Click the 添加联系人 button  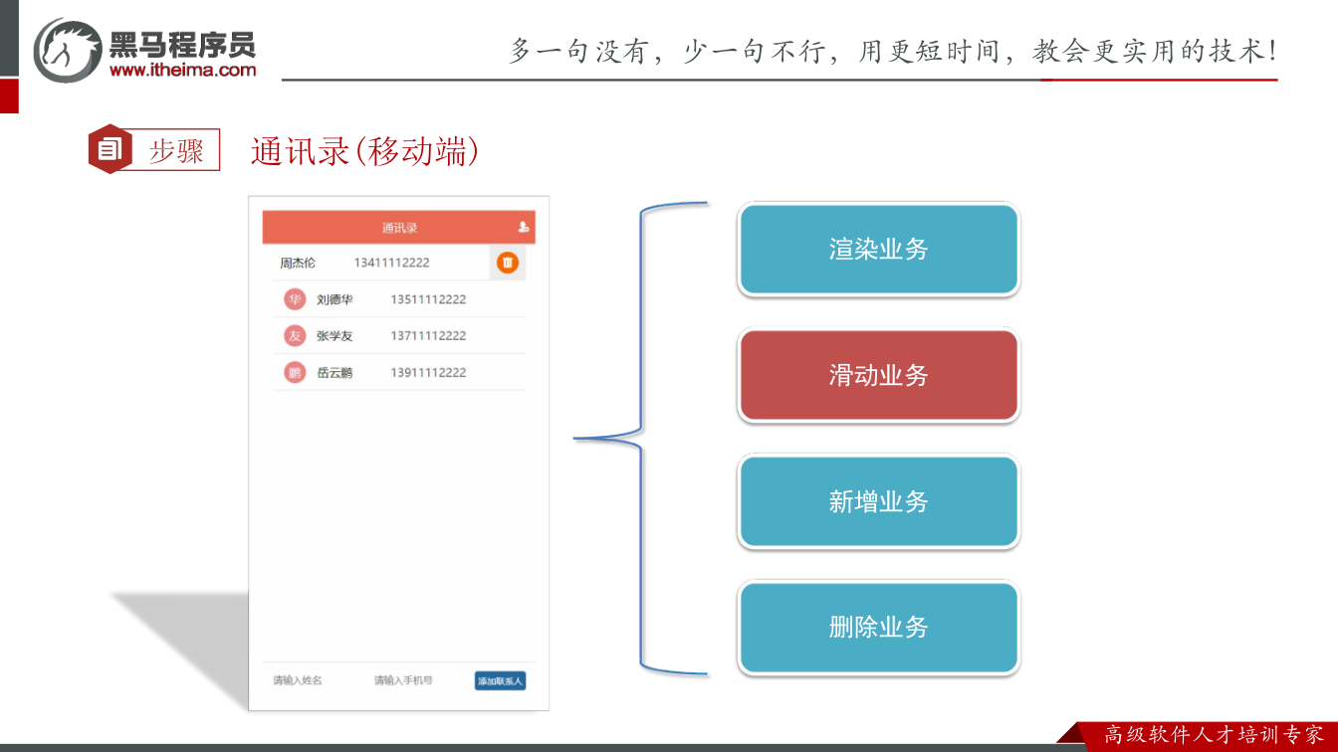[500, 681]
